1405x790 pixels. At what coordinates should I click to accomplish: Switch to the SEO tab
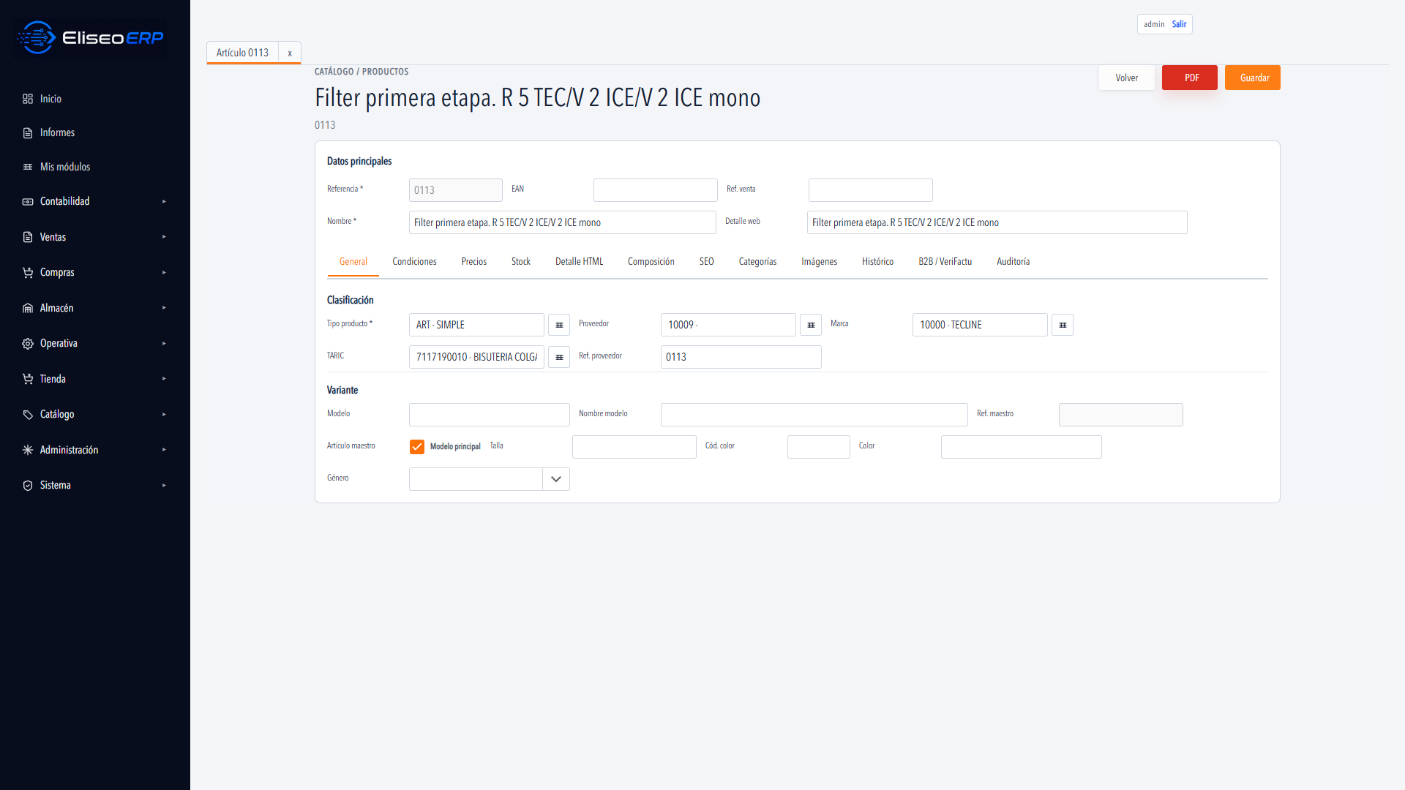click(x=706, y=262)
